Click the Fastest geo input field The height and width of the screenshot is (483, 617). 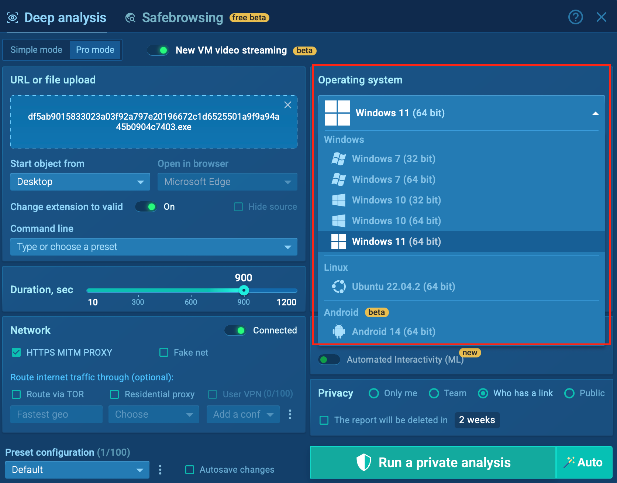(x=56, y=414)
